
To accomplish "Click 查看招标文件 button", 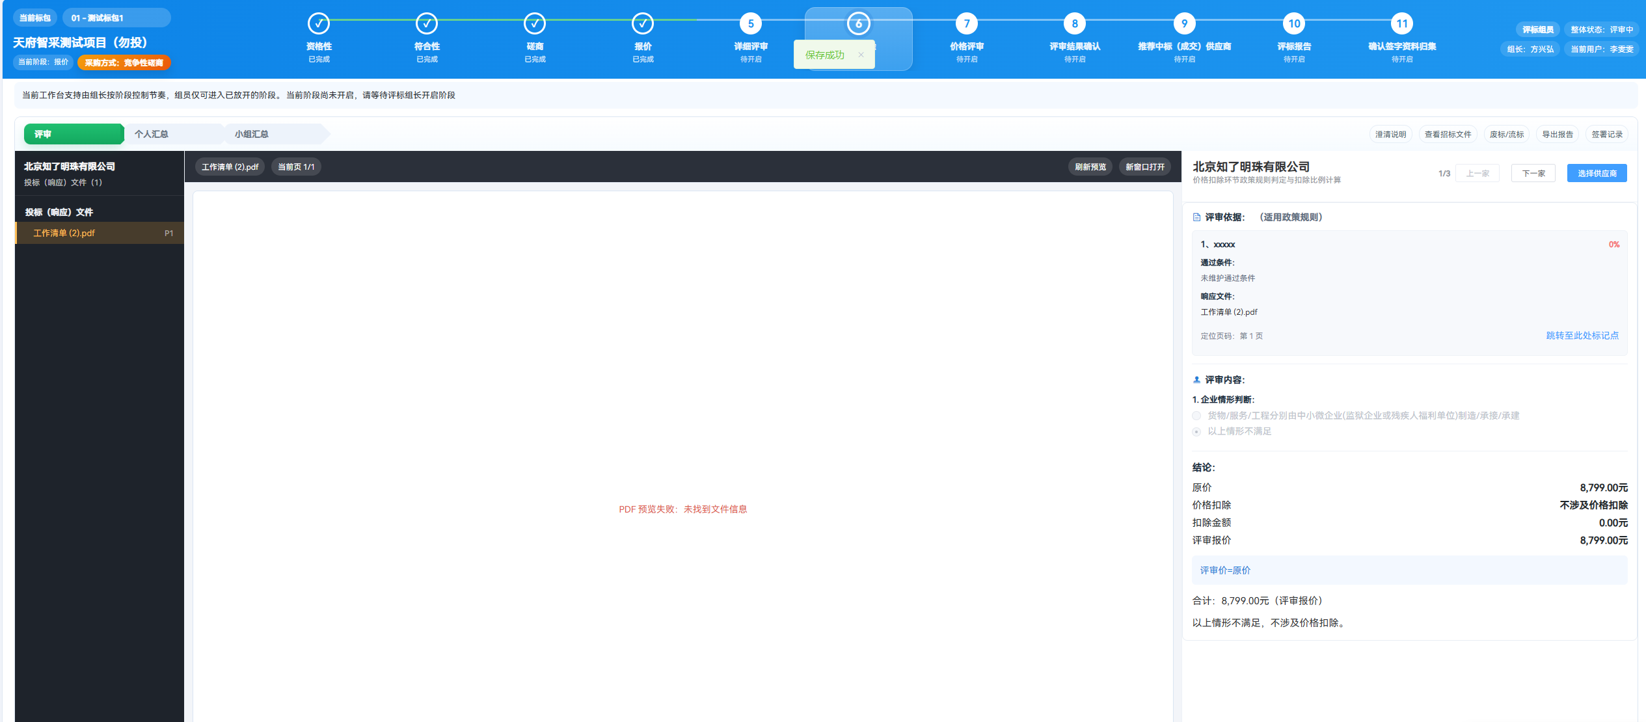I will click(x=1448, y=134).
